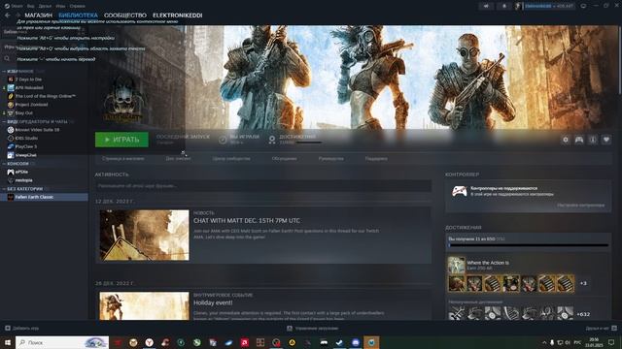
Task: Open the discussions link in the game links bar
Action: [285, 159]
